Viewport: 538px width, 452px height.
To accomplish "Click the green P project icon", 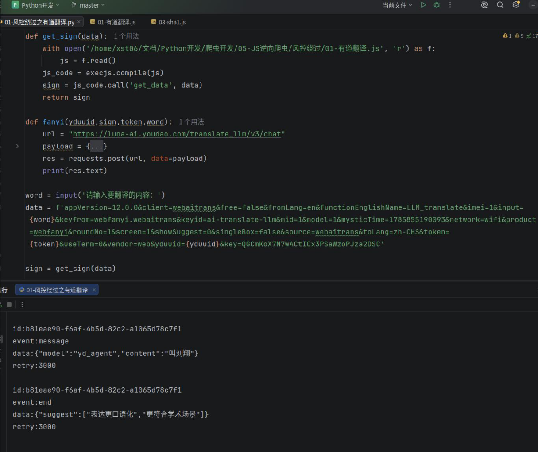I will pos(15,5).
